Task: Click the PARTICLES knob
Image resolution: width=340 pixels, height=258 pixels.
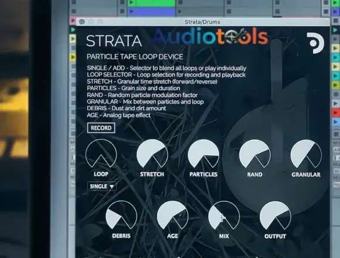Action: click(203, 154)
